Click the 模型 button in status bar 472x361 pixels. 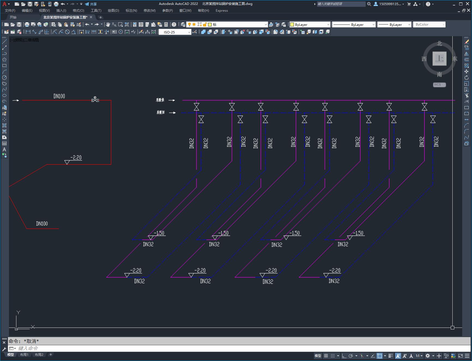318,356
